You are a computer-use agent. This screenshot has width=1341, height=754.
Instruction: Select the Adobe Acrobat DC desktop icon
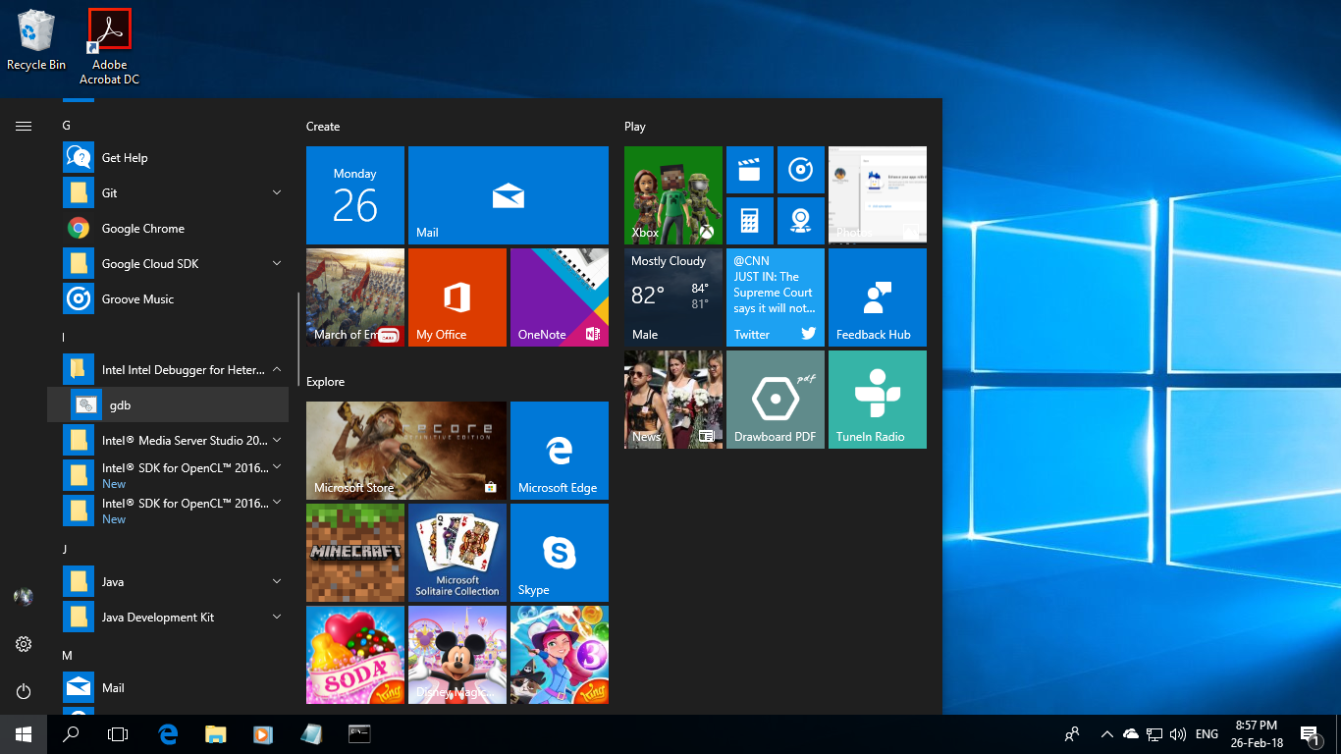coord(110,46)
